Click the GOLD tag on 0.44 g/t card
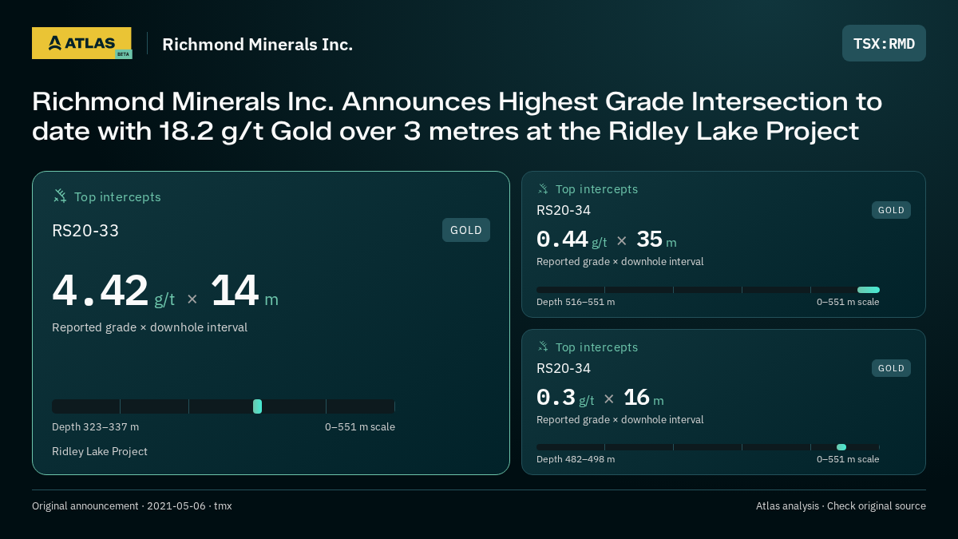 coord(891,210)
